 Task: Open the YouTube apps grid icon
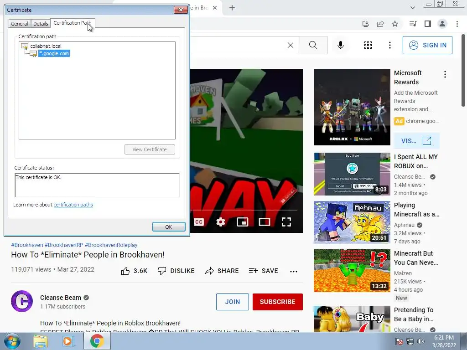368,45
